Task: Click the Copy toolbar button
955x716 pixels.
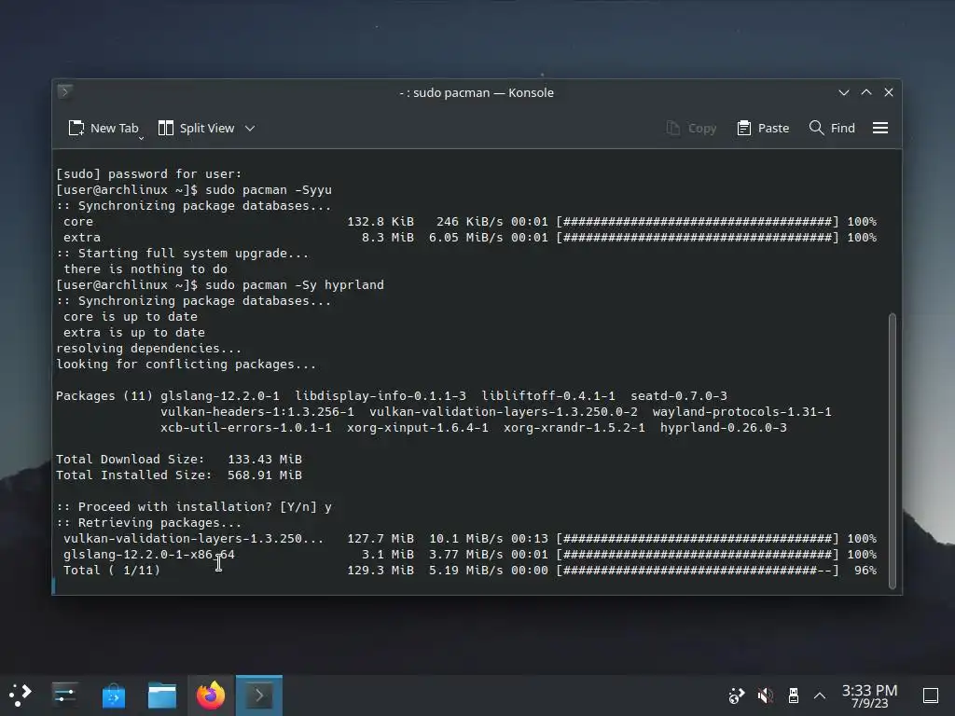Action: coord(691,128)
